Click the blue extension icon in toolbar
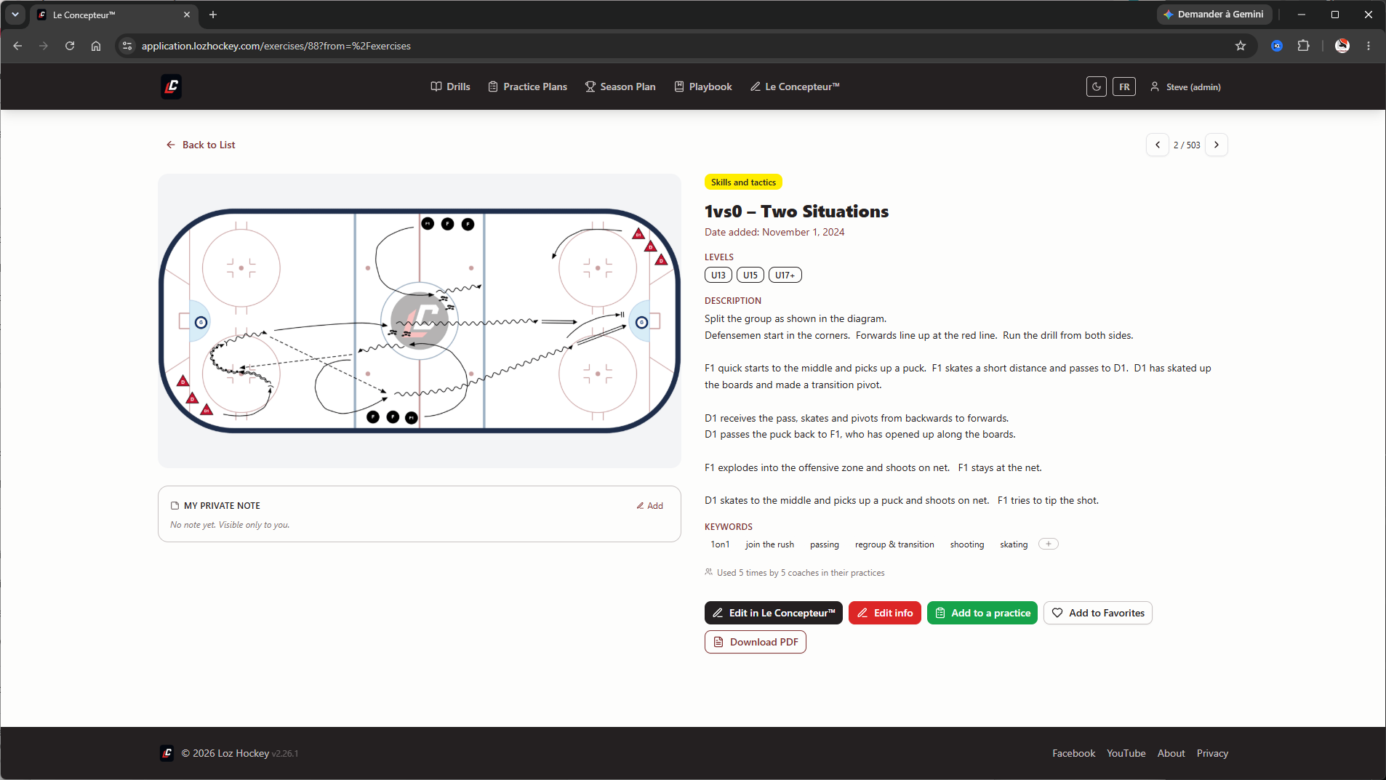 point(1277,46)
